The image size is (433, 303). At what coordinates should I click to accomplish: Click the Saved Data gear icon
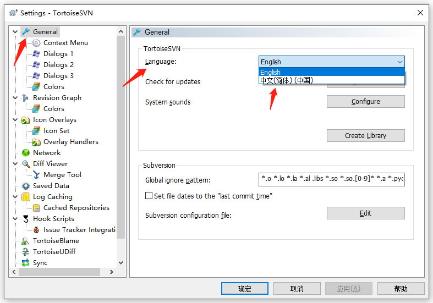26,186
